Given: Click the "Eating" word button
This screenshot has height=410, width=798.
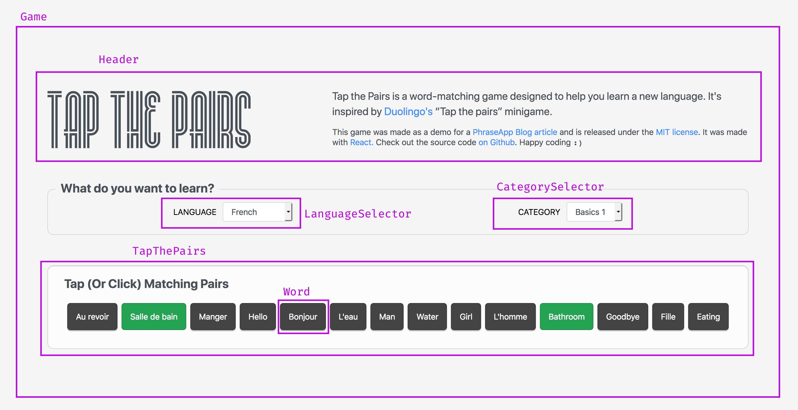Looking at the screenshot, I should pyautogui.click(x=708, y=317).
